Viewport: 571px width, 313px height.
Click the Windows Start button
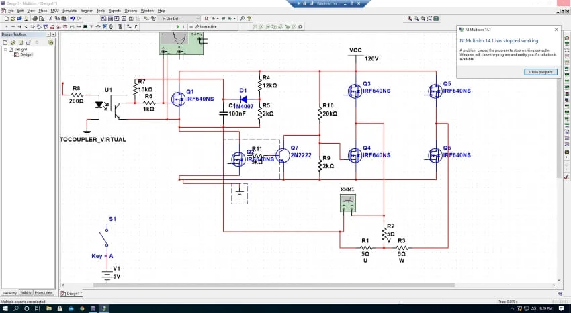click(6, 308)
